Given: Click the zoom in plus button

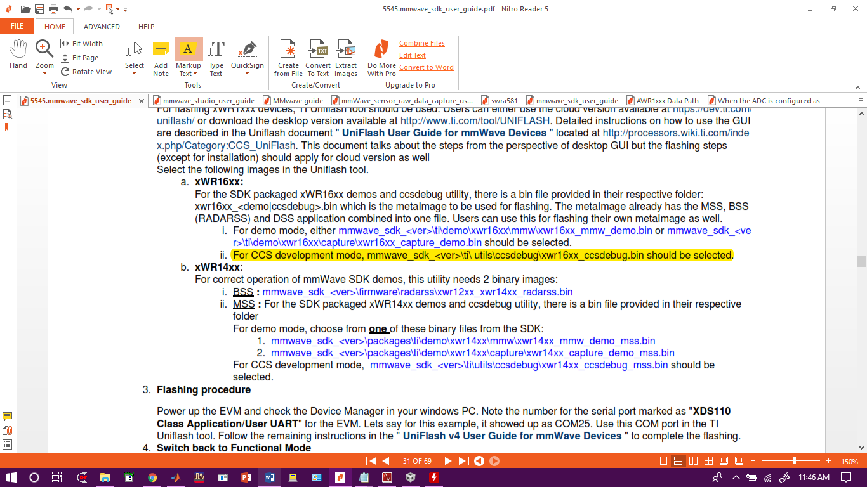Looking at the screenshot, I should (828, 461).
